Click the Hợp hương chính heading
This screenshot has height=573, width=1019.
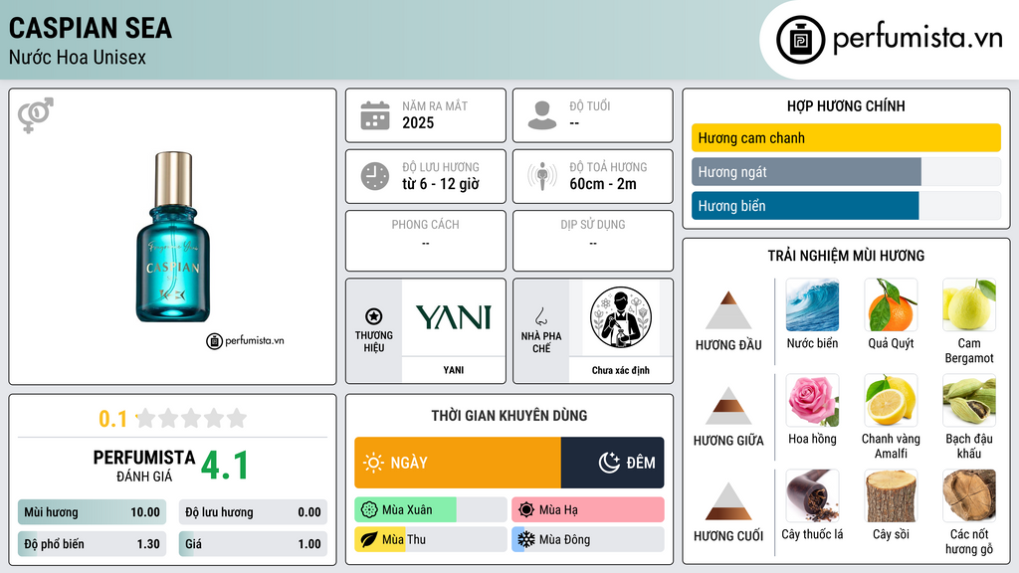point(846,105)
